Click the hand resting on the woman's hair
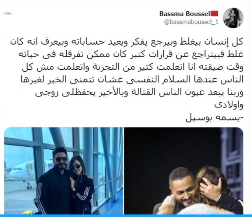The image size is (252, 217). coord(210,187)
